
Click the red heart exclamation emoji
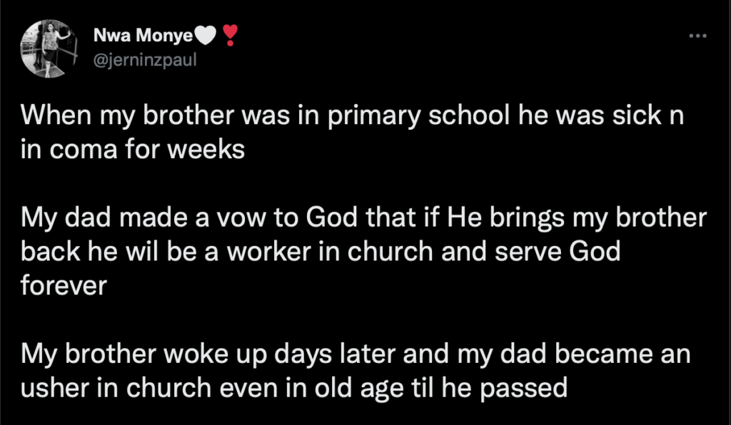(x=230, y=36)
